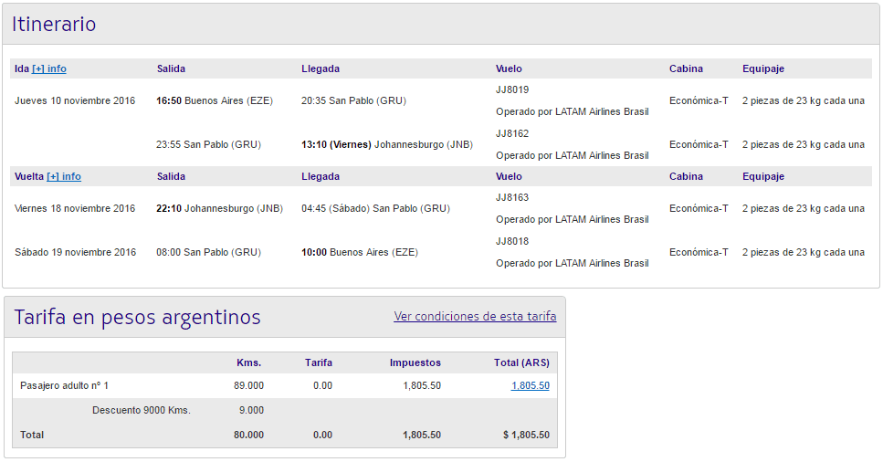Select 16:50 Buenos Aires (EZE) departure
Image resolution: width=883 pixels, height=462 pixels.
tap(215, 100)
